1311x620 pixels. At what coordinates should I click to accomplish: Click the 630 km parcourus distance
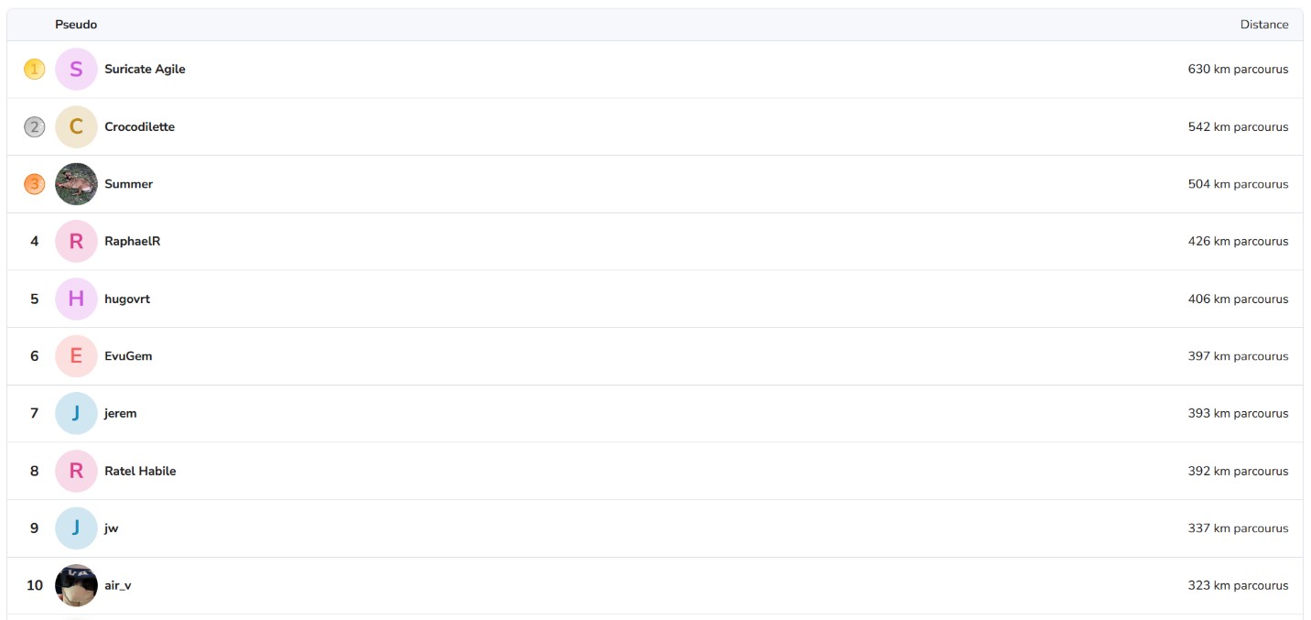click(1238, 69)
